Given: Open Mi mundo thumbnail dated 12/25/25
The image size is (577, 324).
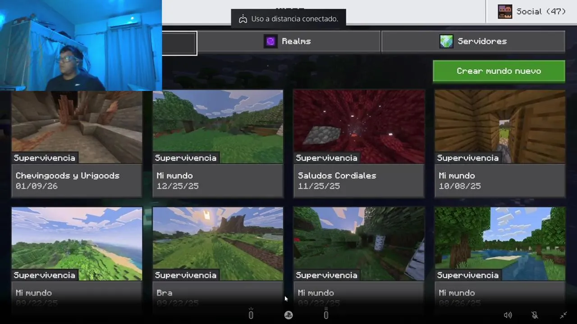Looking at the screenshot, I should [218, 127].
